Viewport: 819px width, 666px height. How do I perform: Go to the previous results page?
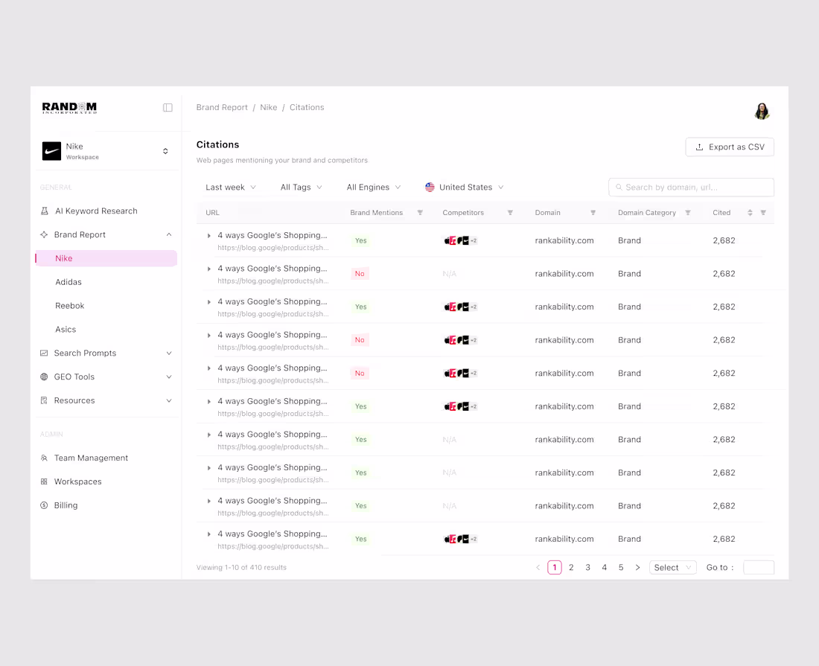coord(538,568)
